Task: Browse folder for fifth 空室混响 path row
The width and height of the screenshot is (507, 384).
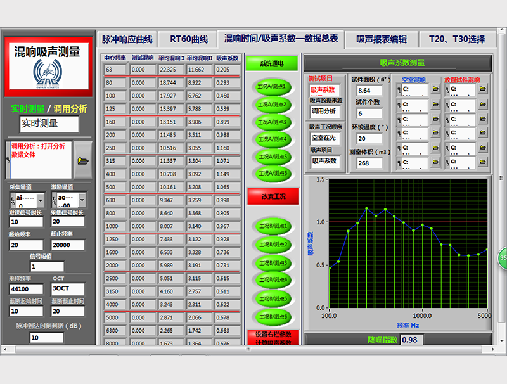Action: (435, 148)
